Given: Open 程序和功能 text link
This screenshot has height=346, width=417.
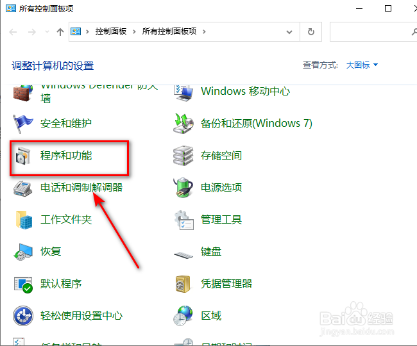Looking at the screenshot, I should pos(66,156).
